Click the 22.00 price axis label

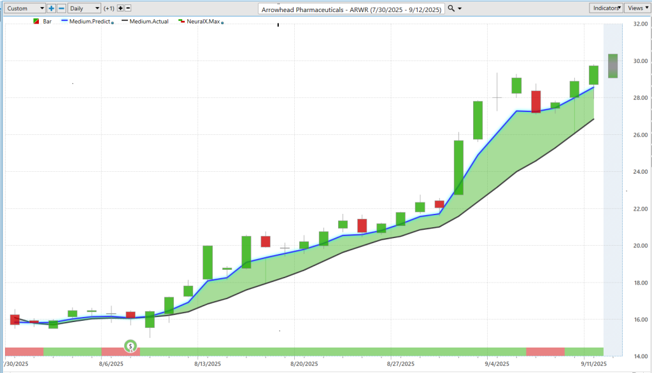(x=641, y=209)
